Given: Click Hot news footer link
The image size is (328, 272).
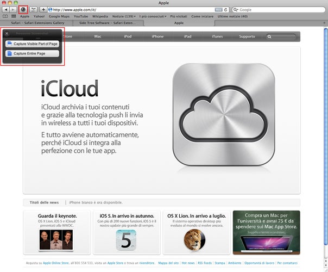Looking at the screenshot, I should pyautogui.click(x=188, y=263).
